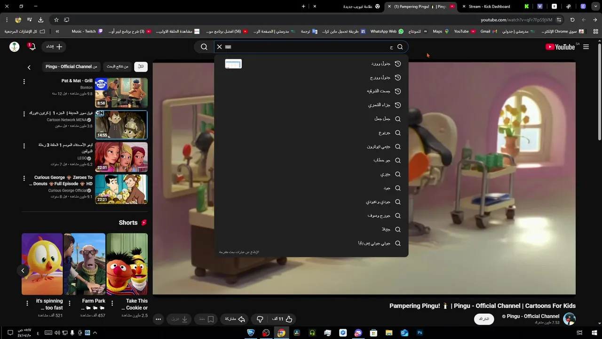602x339 pixels.
Task: Open the YouTube notifications bell
Action: [32, 47]
